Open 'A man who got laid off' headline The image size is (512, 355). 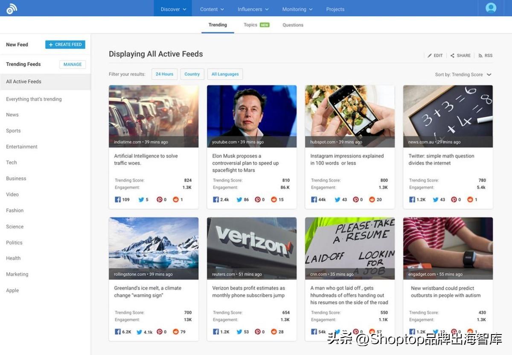point(349,295)
